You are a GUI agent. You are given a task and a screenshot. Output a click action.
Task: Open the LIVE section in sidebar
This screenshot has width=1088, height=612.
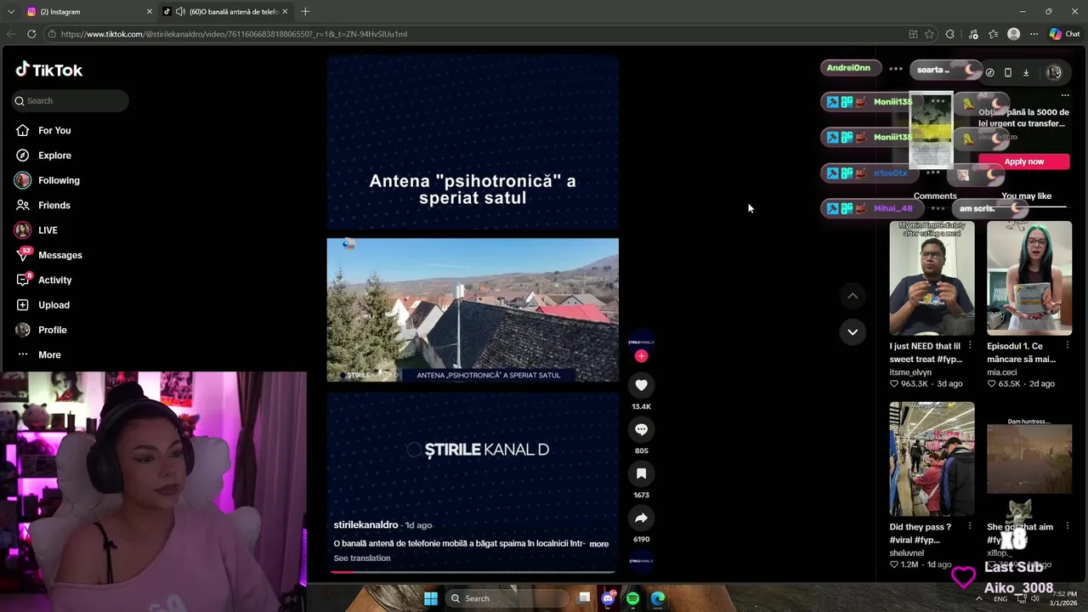pos(48,230)
